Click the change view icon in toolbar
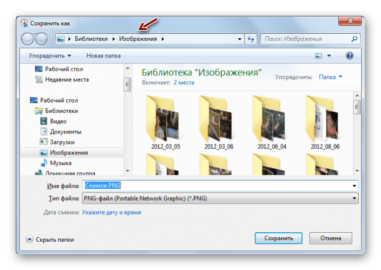 point(319,56)
